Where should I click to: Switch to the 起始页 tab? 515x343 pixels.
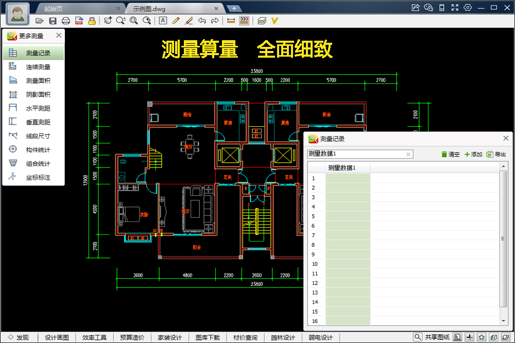point(53,9)
